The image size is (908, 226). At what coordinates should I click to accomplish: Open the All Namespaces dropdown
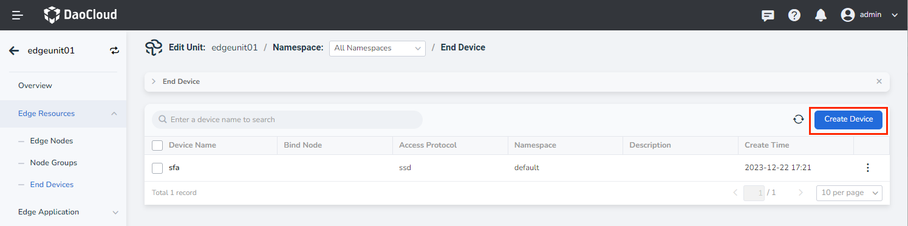point(377,48)
